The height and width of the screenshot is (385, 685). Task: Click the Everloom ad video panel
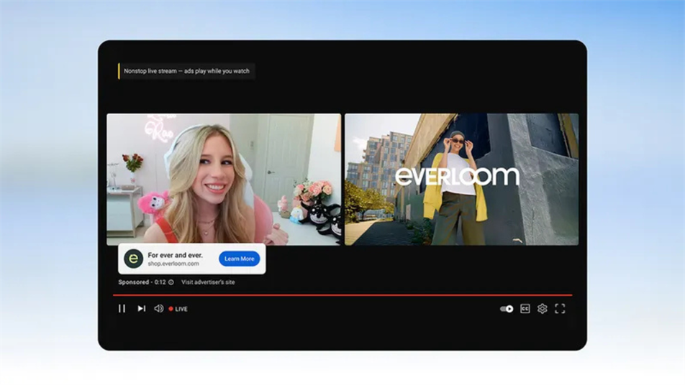[x=461, y=179]
